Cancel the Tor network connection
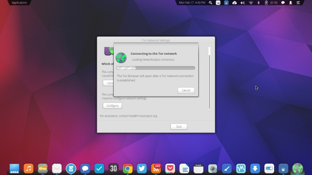The width and height of the screenshot is (312, 175). 186,90
